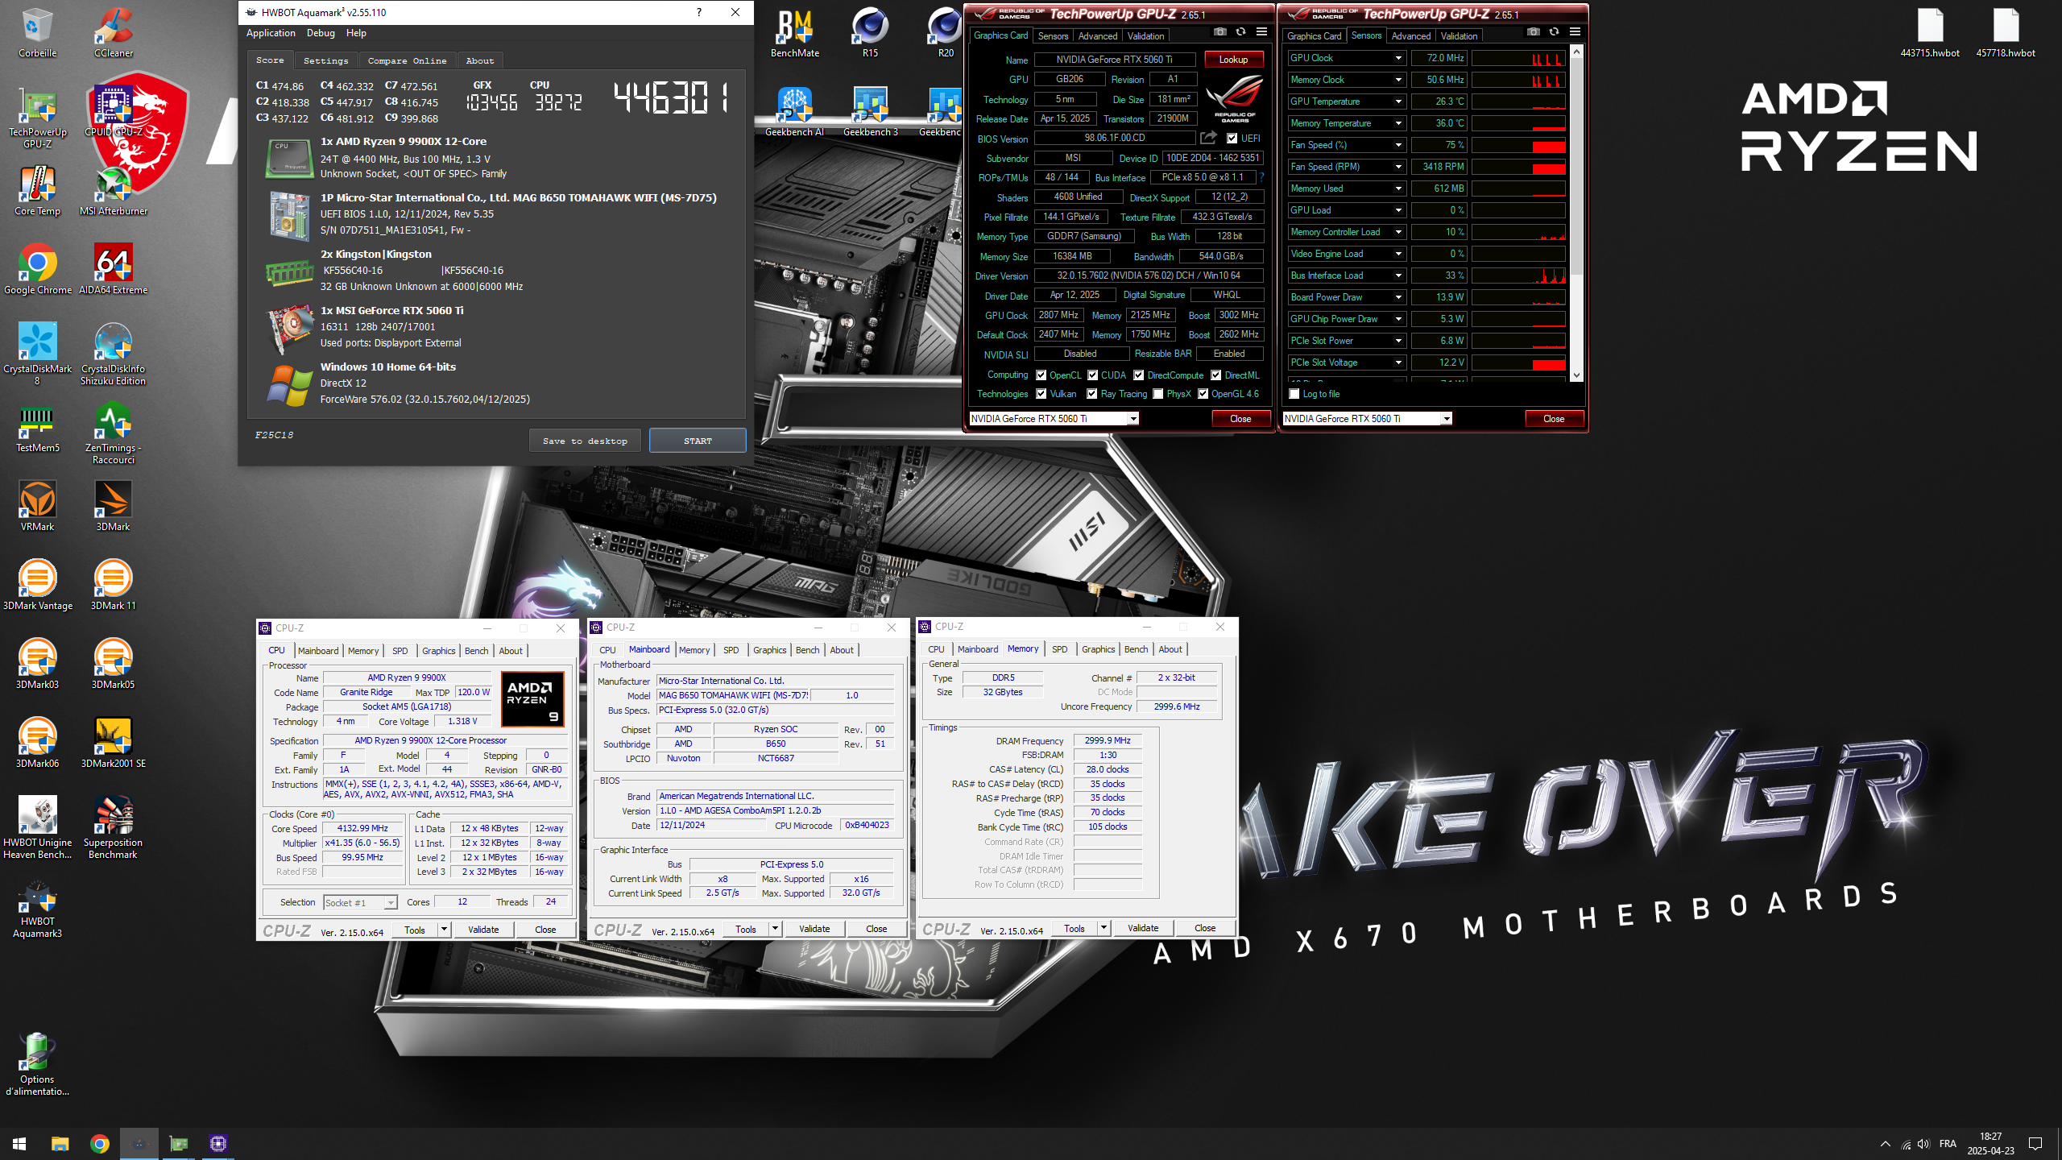This screenshot has height=1160, width=2062.
Task: Open the Corbeille recycle bin icon
Action: tap(37, 34)
